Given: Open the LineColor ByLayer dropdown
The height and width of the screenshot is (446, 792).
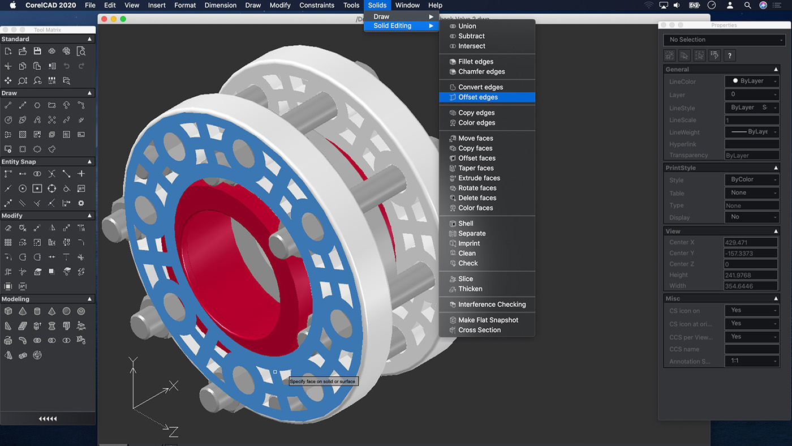Looking at the screenshot, I should [x=752, y=81].
